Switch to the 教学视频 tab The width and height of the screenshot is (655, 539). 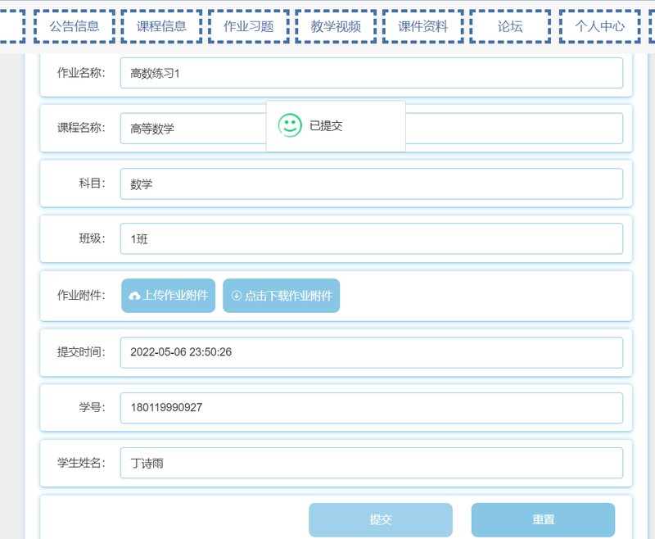coord(336,26)
